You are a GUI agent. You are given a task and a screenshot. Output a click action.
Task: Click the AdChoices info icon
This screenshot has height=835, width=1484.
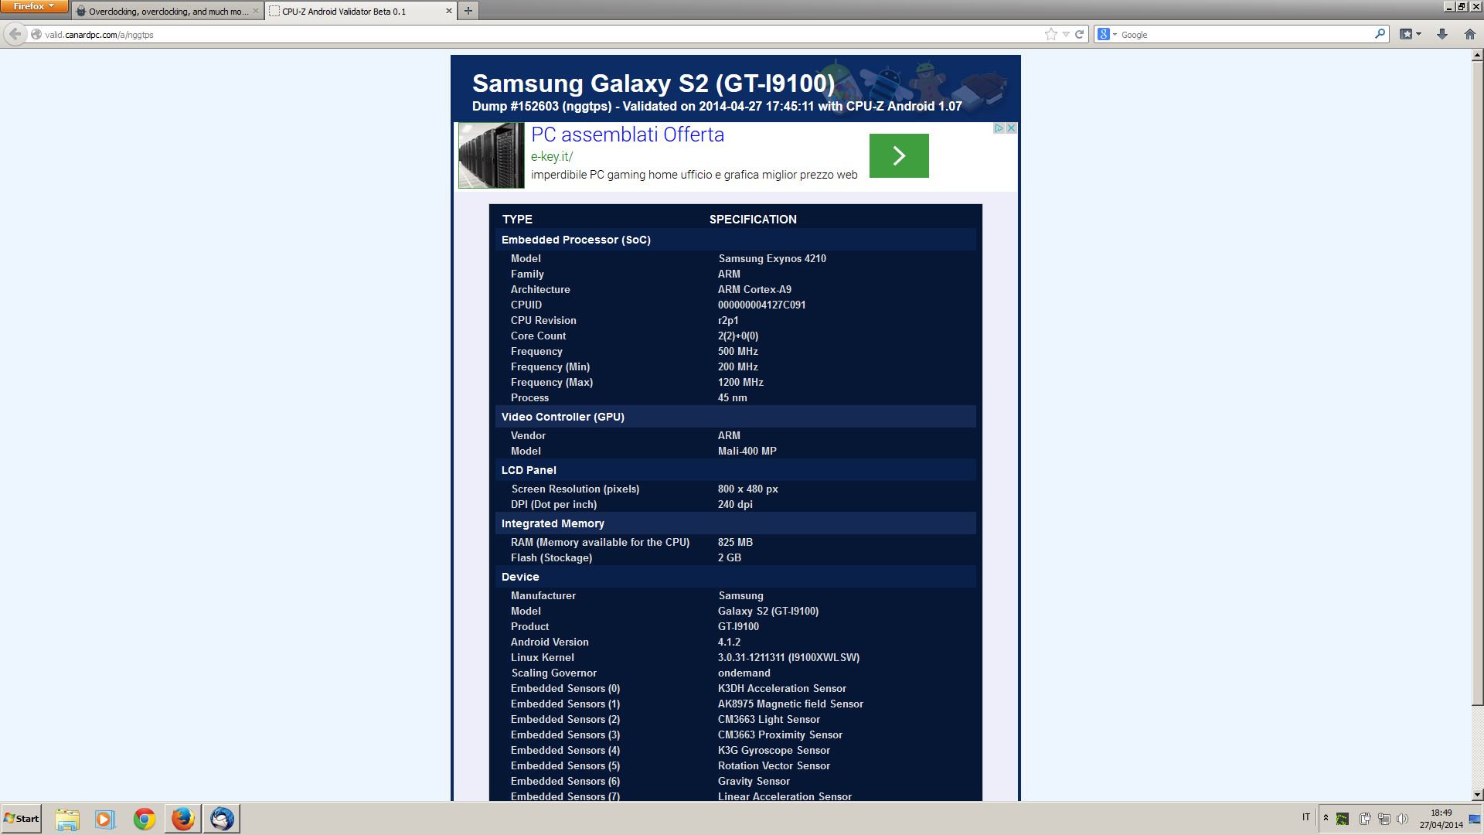[x=999, y=128]
